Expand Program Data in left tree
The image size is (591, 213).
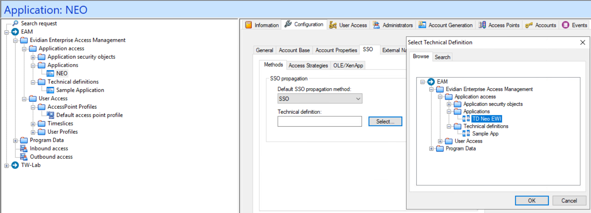pos(15,141)
